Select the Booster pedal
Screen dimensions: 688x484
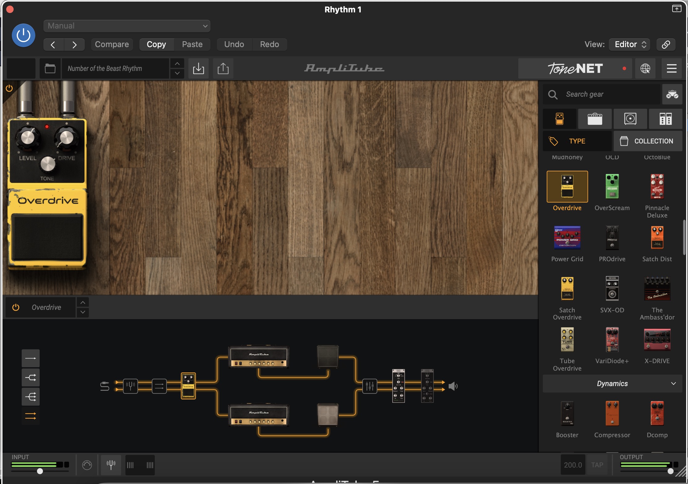pyautogui.click(x=567, y=414)
